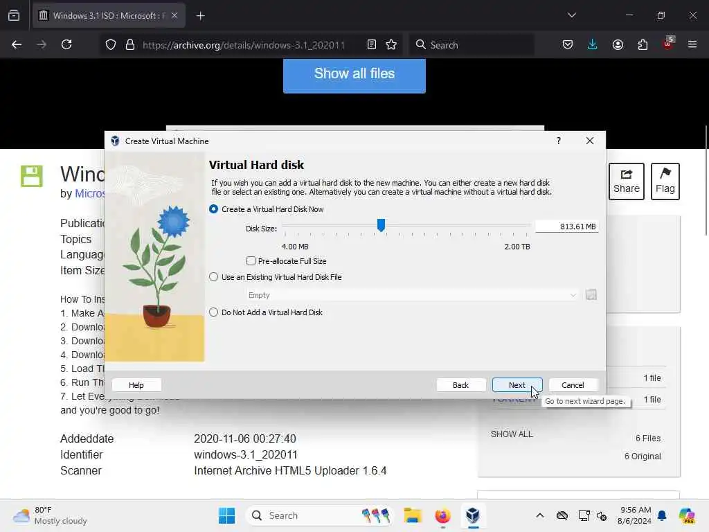The image size is (709, 532).
Task: Open notification bell in taskbar
Action: pyautogui.click(x=662, y=515)
